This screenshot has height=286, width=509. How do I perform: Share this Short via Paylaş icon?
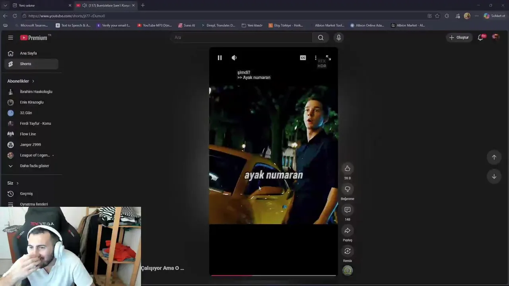pyautogui.click(x=348, y=230)
